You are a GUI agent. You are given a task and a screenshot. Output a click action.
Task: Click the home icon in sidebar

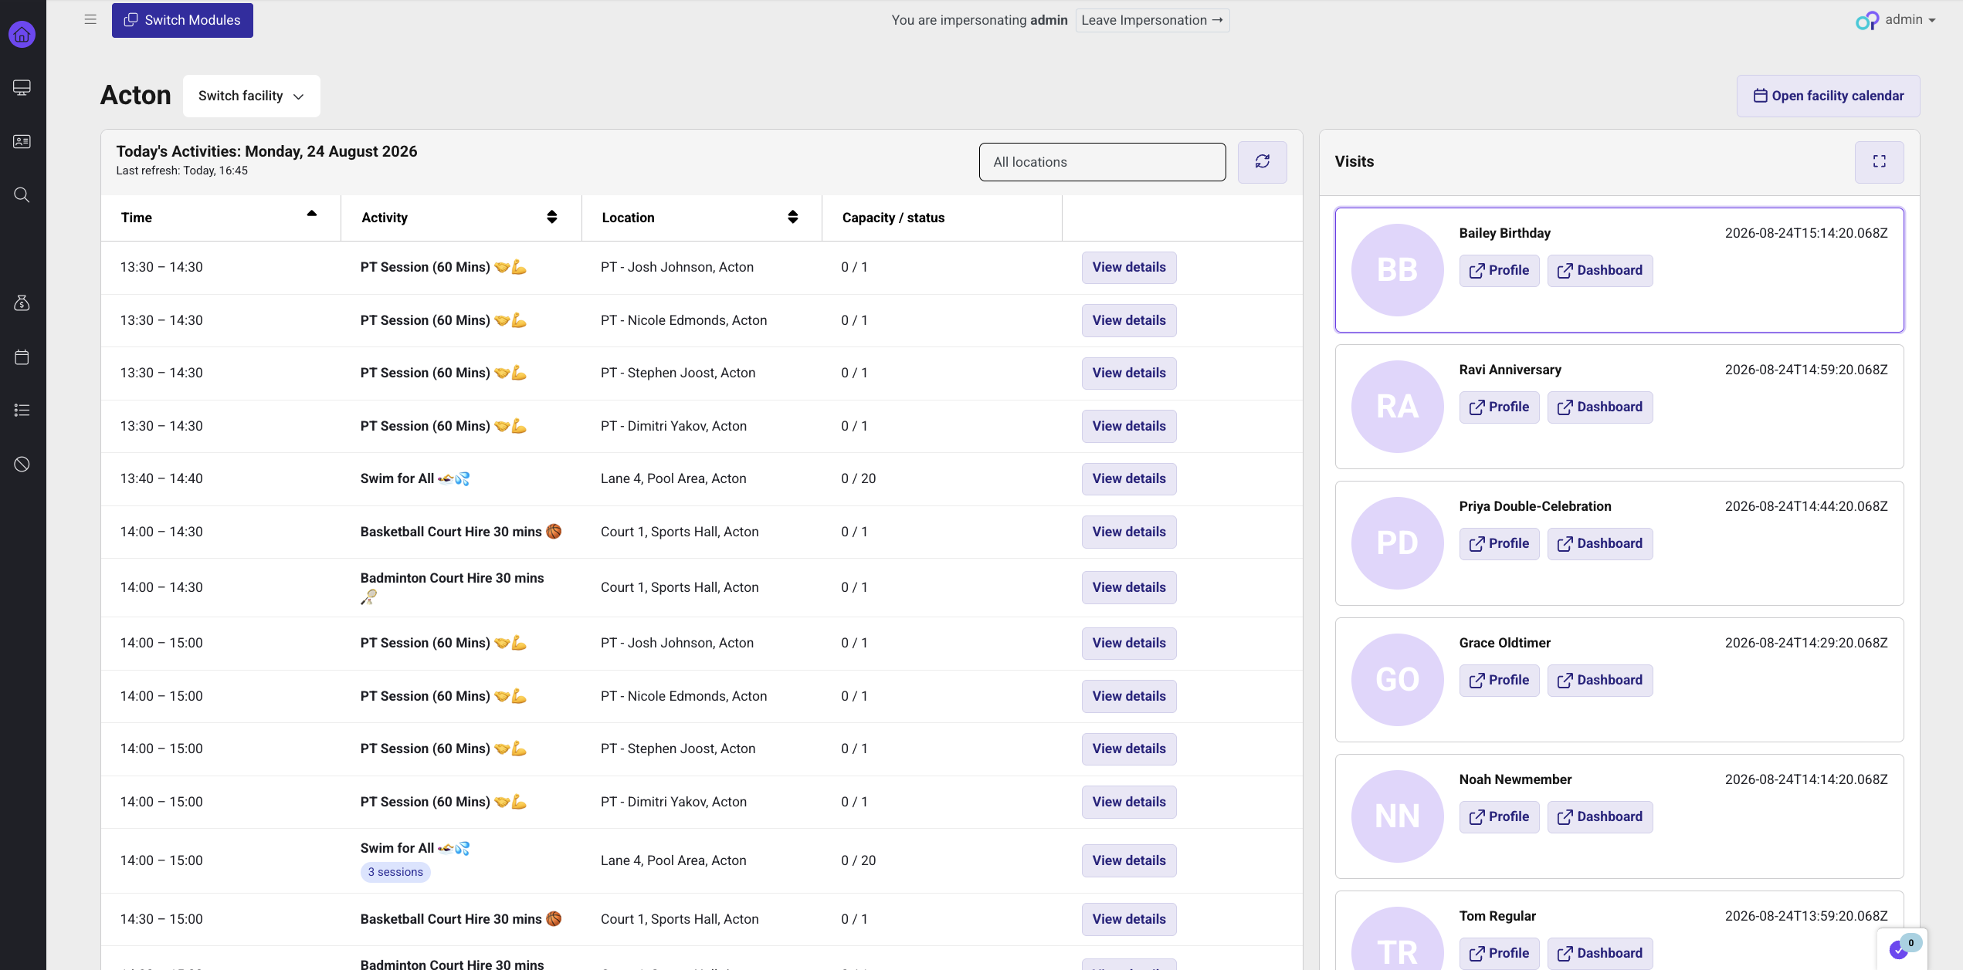(x=22, y=34)
